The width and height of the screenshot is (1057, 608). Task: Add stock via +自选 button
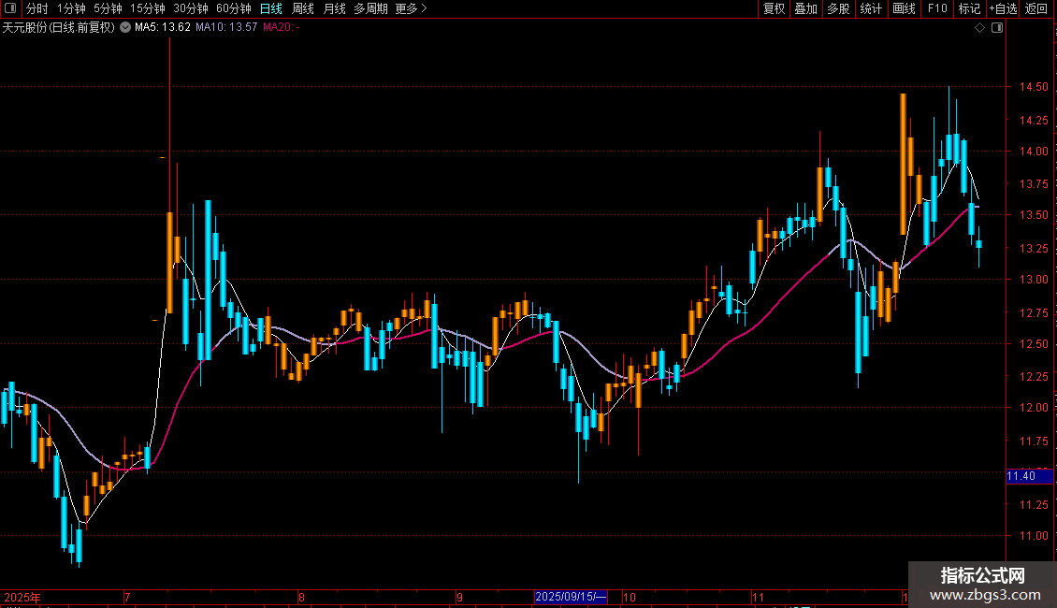tap(1003, 8)
